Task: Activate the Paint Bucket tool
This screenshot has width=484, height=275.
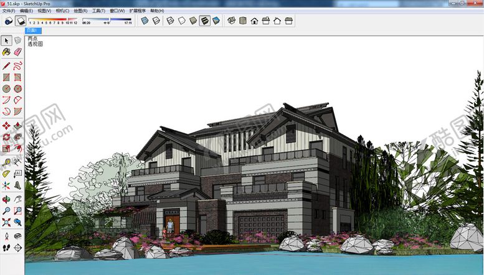Action: (6, 52)
